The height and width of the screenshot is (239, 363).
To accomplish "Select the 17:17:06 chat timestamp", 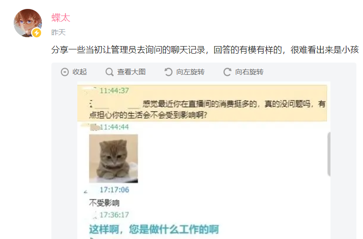I will [114, 190].
